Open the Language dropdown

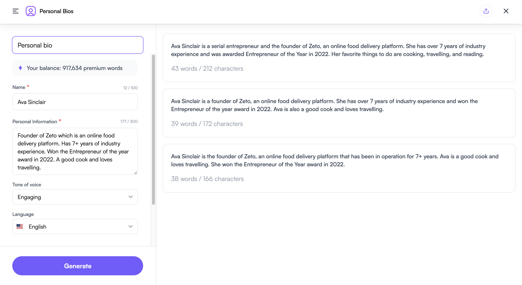click(x=75, y=226)
